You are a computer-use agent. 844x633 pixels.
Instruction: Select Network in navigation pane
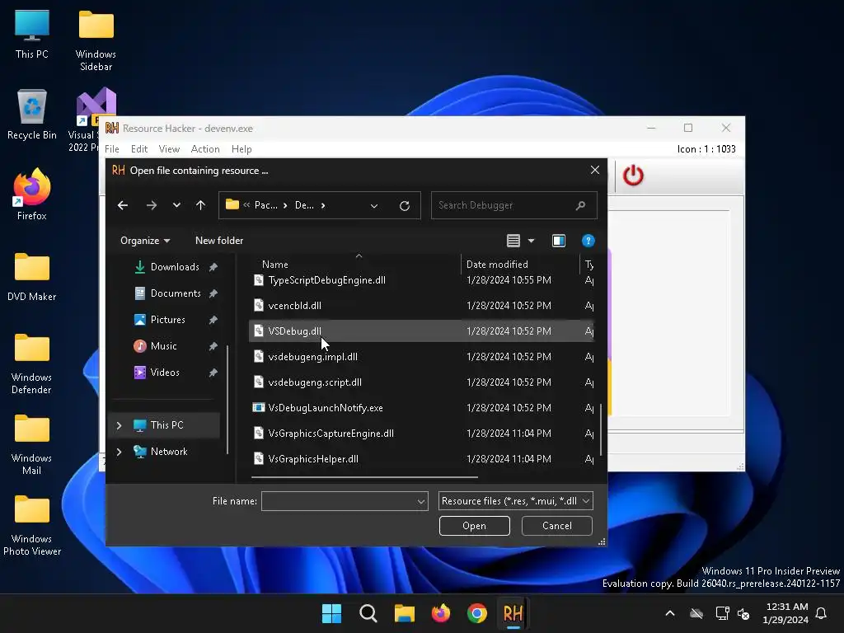(x=169, y=452)
